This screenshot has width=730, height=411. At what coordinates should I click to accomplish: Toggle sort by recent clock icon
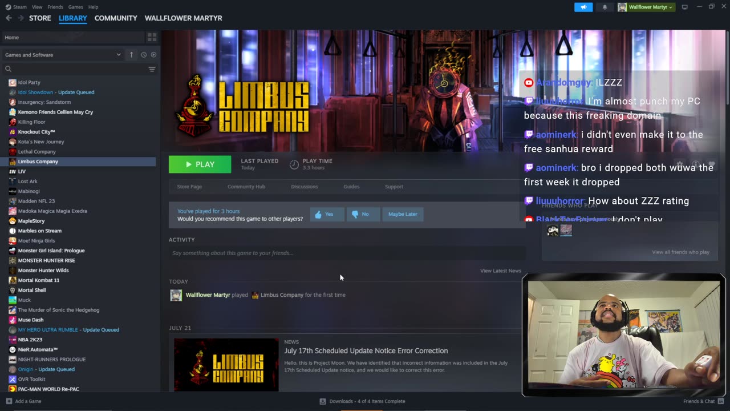pos(144,55)
